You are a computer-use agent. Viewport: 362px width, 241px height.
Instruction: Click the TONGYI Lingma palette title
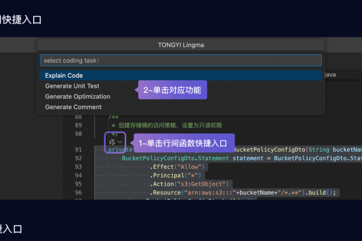tap(180, 45)
